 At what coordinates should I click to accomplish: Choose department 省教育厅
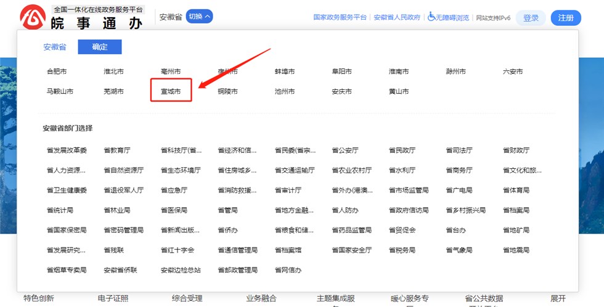pos(117,150)
